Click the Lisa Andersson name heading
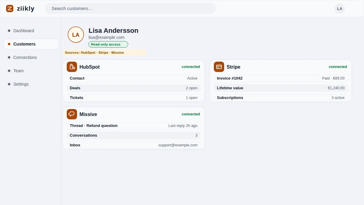 (113, 30)
